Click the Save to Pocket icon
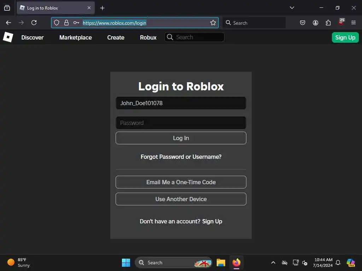Image resolution: width=362 pixels, height=271 pixels. point(303,23)
